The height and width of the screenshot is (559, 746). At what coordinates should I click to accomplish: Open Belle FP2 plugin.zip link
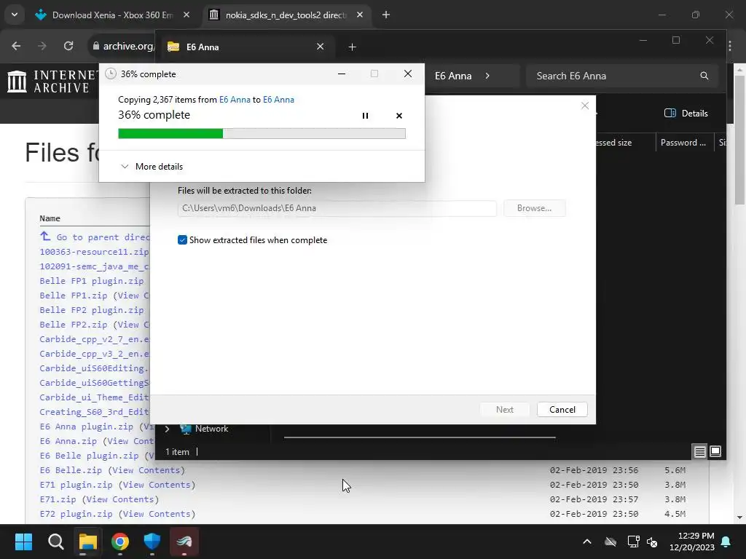click(x=91, y=310)
